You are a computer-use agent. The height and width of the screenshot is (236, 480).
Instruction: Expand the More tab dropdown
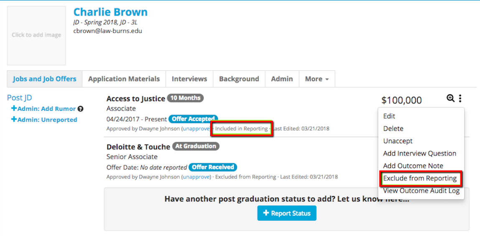tap(317, 79)
